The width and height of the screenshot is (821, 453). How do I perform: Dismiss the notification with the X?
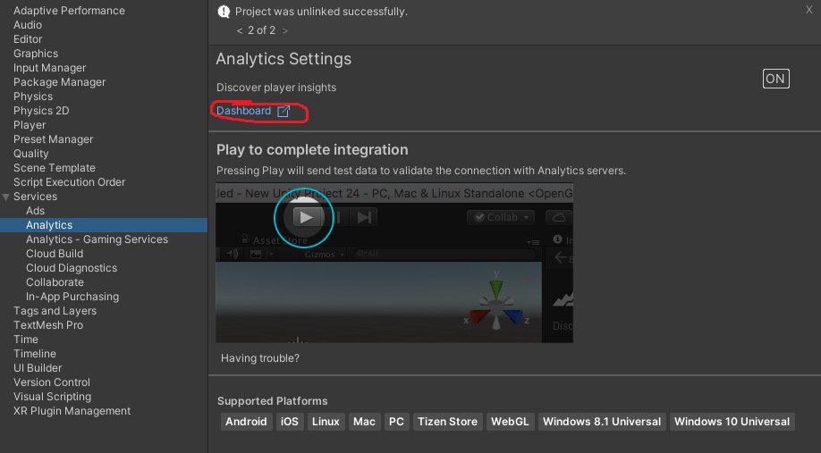(x=809, y=10)
